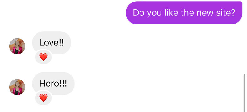
Task: Click the red heart emoji attached to Hero!!!
Action: [x=43, y=98]
